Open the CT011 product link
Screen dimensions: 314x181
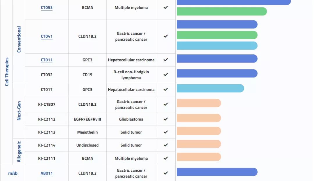pos(47,60)
